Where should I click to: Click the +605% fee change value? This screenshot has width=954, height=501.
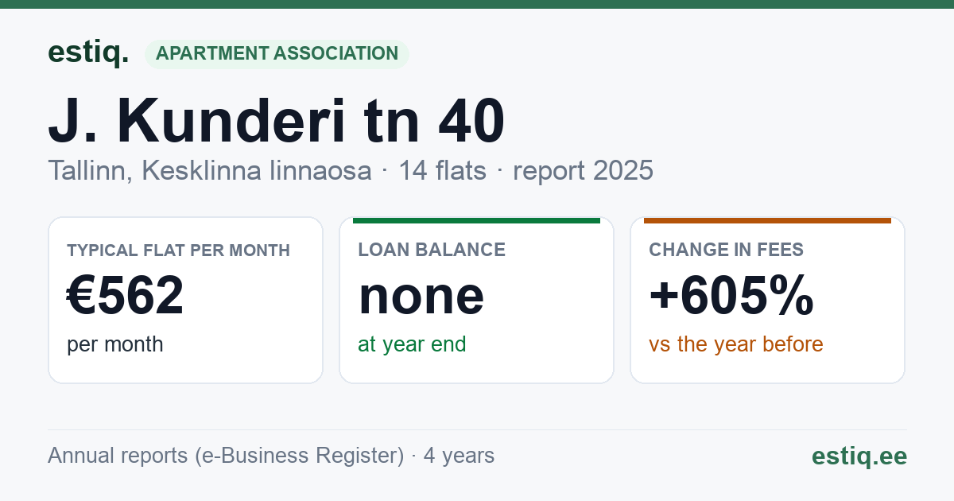click(x=731, y=295)
